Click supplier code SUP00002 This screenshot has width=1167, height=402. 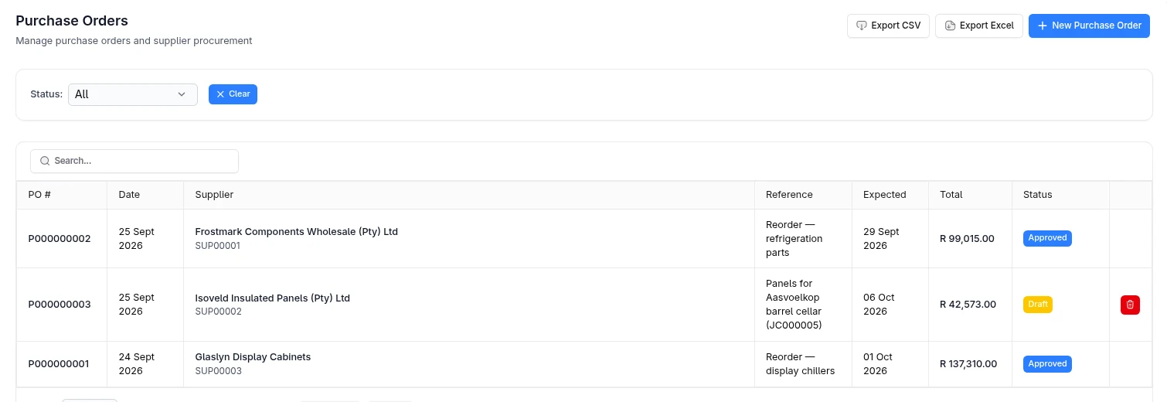tap(218, 312)
